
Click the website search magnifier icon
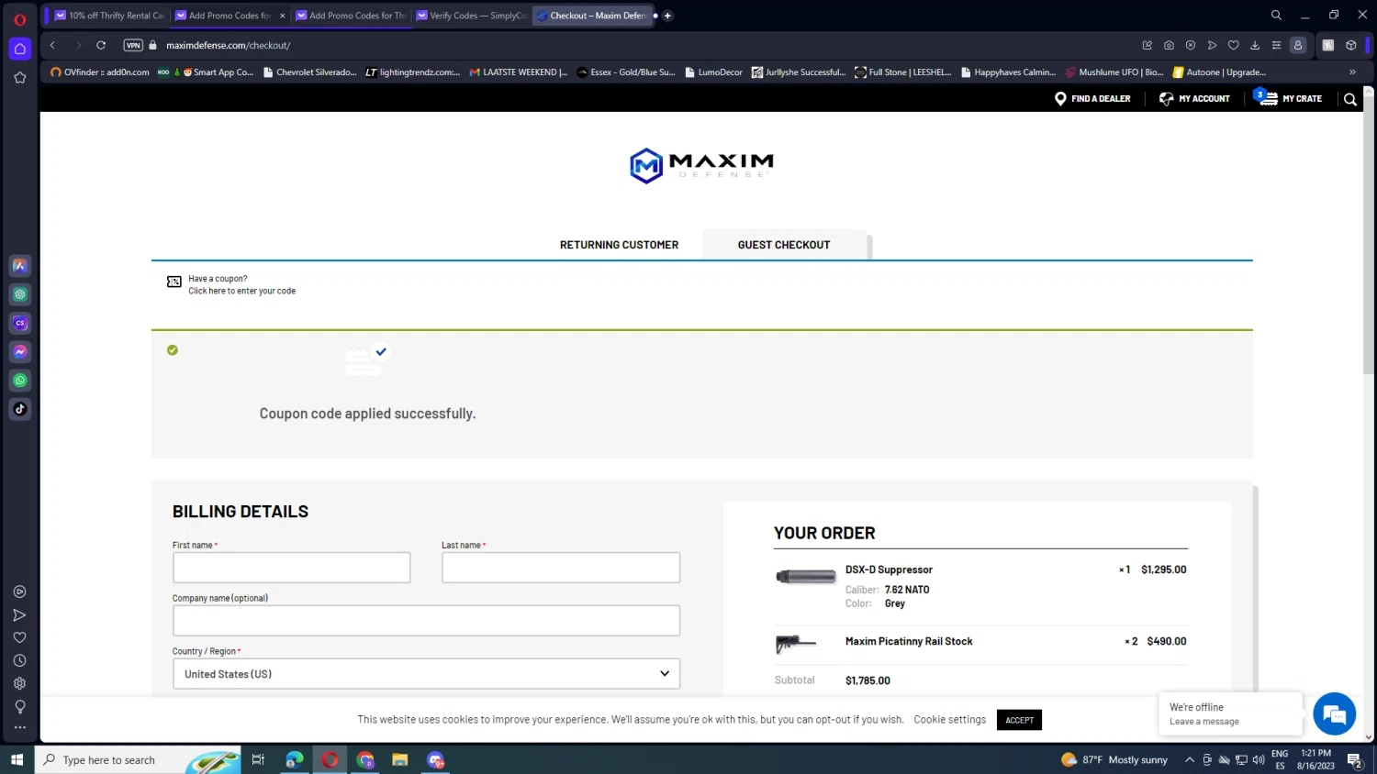tap(1350, 99)
